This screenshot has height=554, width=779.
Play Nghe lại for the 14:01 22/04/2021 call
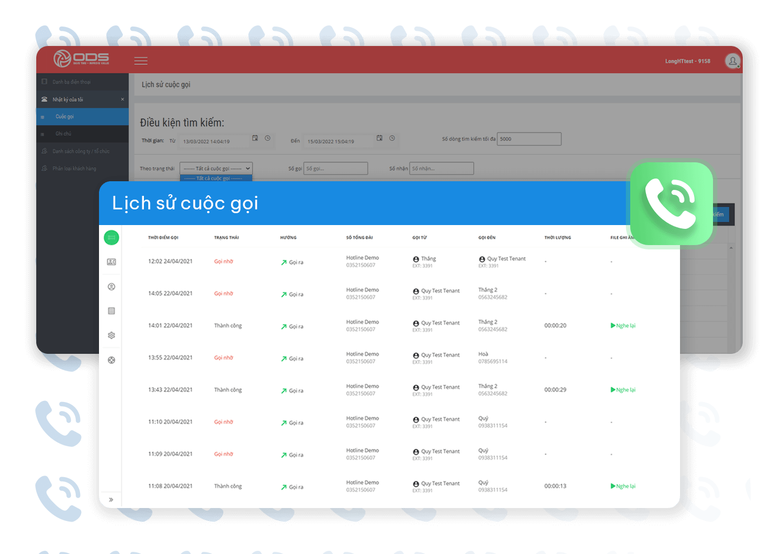(x=623, y=326)
